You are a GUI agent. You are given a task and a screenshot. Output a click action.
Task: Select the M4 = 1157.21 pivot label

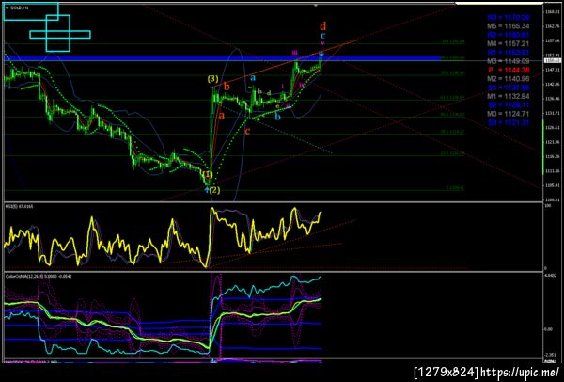click(509, 43)
